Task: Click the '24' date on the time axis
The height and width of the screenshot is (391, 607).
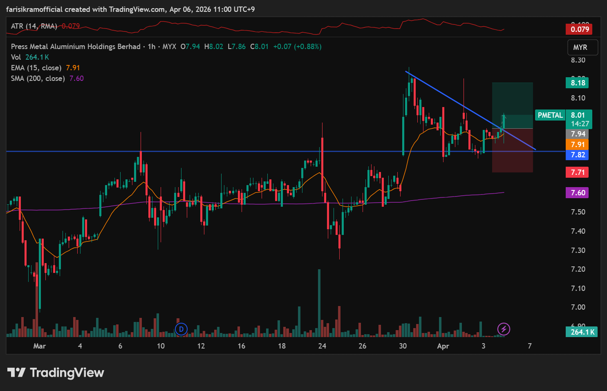Action: tap(322, 346)
